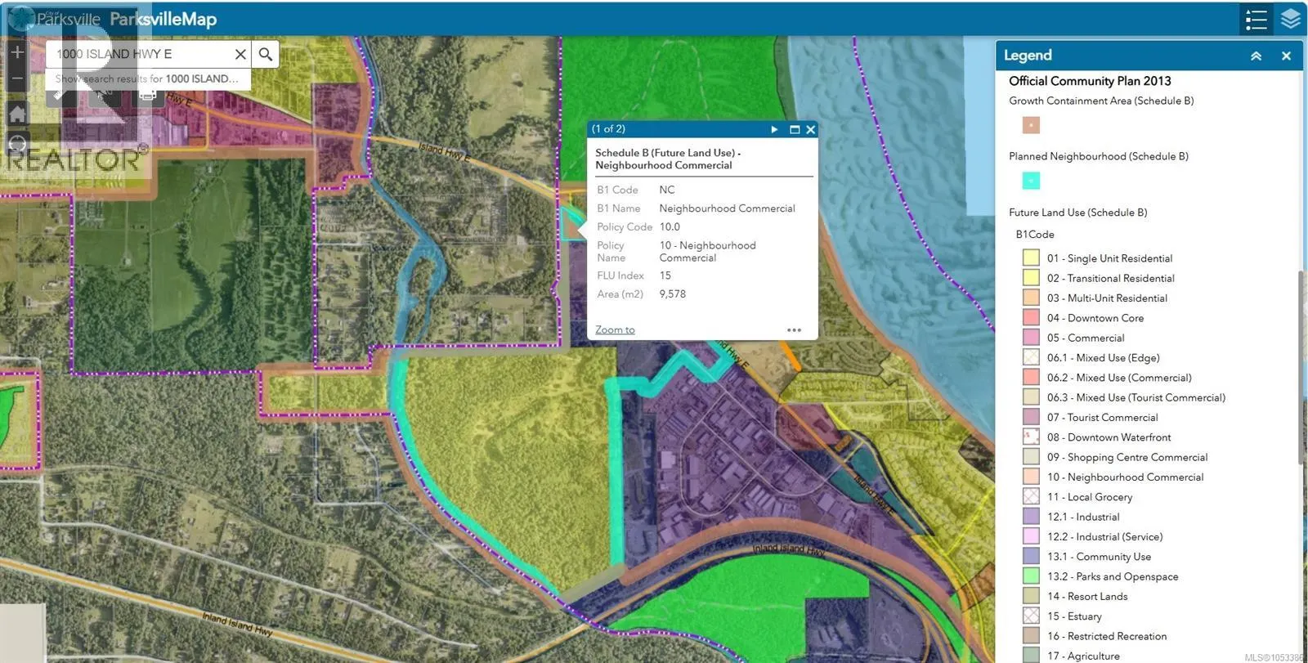The width and height of the screenshot is (1308, 663).
Task: Close the Legend panel
Action: tap(1286, 56)
